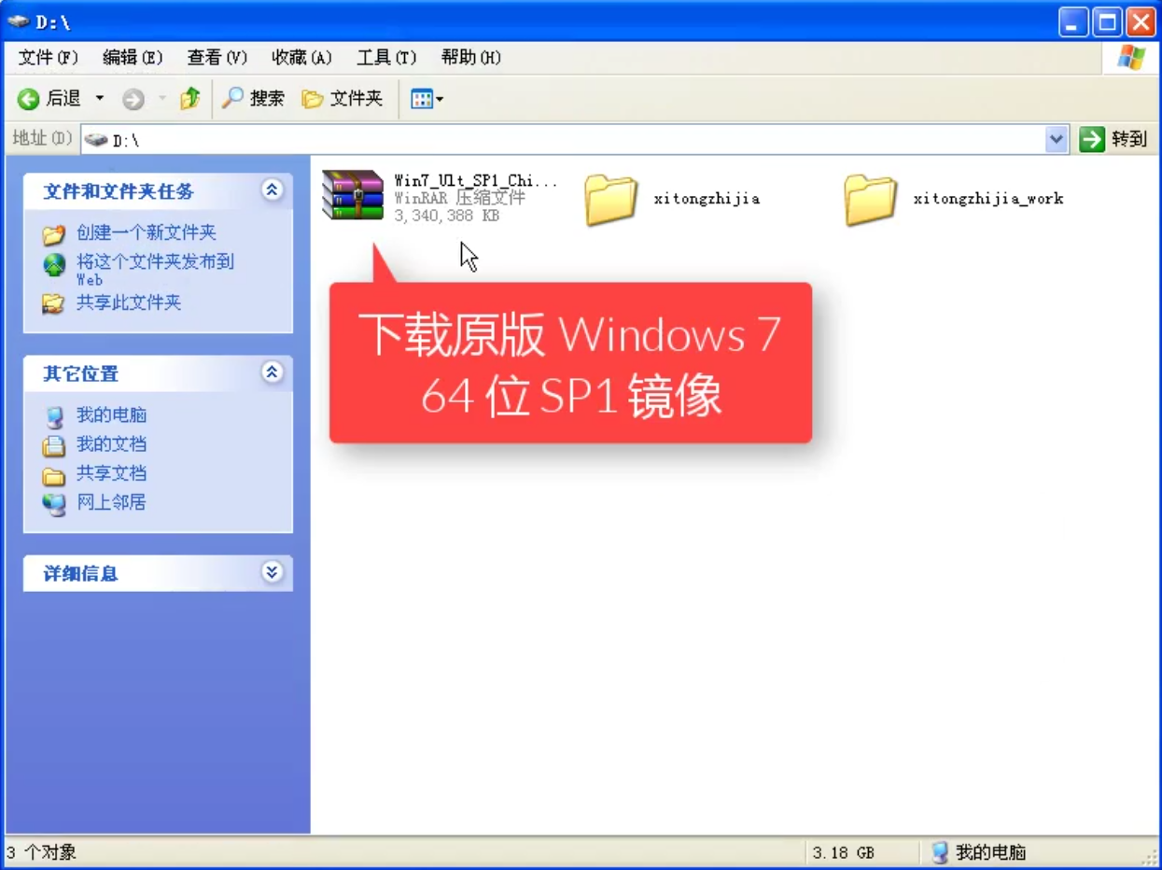The height and width of the screenshot is (870, 1162).
Task: Open the xitongzhijia_work folder
Action: (870, 198)
